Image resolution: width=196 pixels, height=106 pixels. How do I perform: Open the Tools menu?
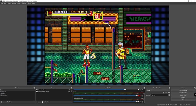pos(29,3)
